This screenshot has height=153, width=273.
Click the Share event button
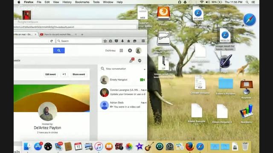[78, 74]
